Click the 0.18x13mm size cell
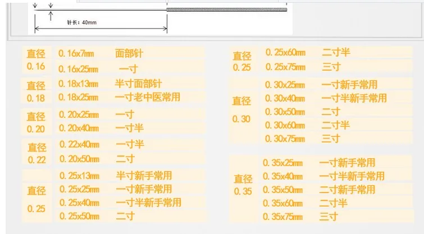The height and width of the screenshot is (234, 424). 79,84
